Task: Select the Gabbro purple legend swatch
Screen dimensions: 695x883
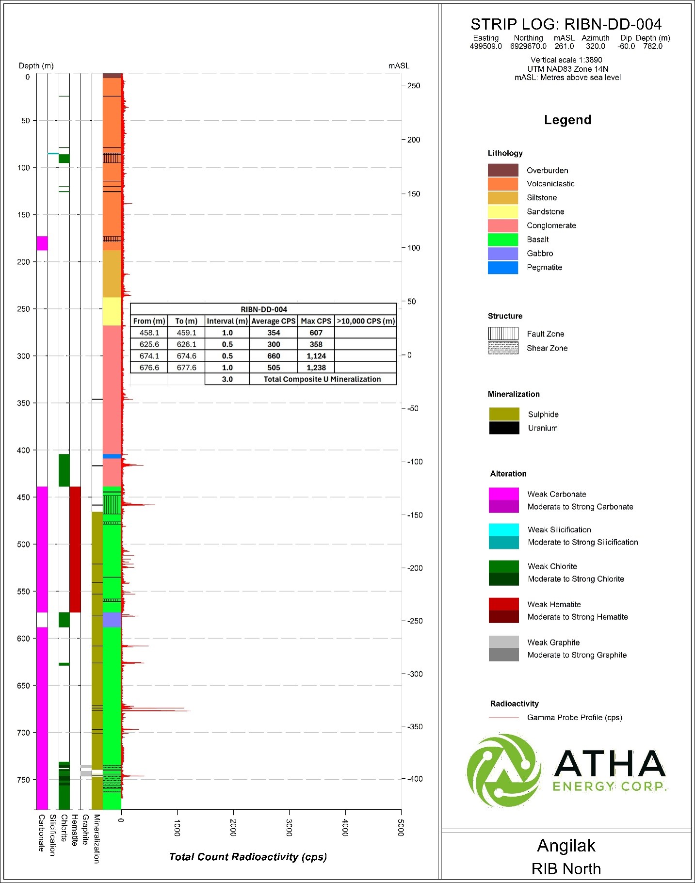Action: point(503,254)
